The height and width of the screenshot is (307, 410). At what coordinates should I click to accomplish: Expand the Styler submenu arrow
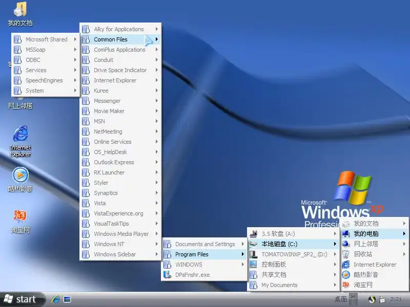[x=157, y=183]
